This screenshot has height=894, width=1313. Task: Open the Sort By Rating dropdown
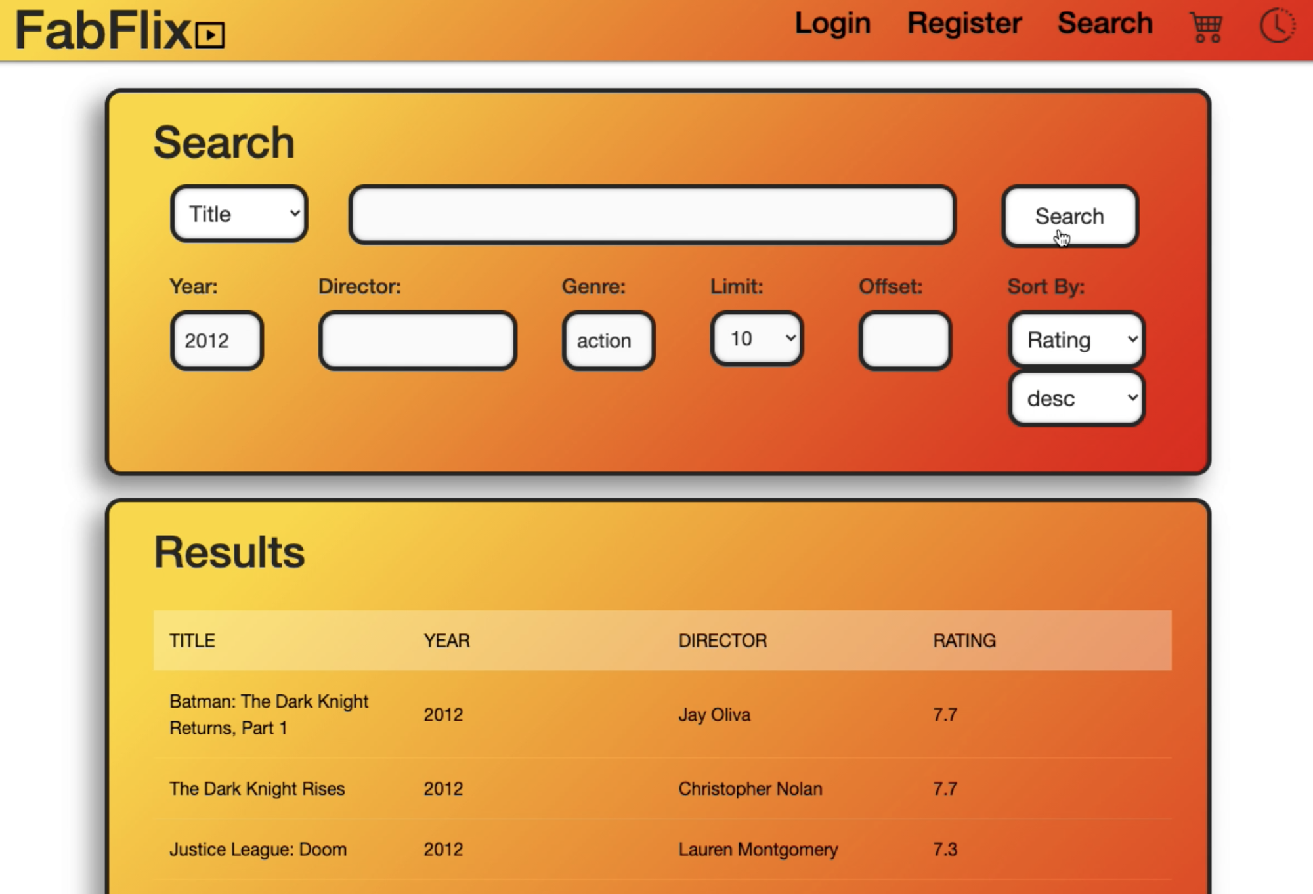pyautogui.click(x=1075, y=340)
